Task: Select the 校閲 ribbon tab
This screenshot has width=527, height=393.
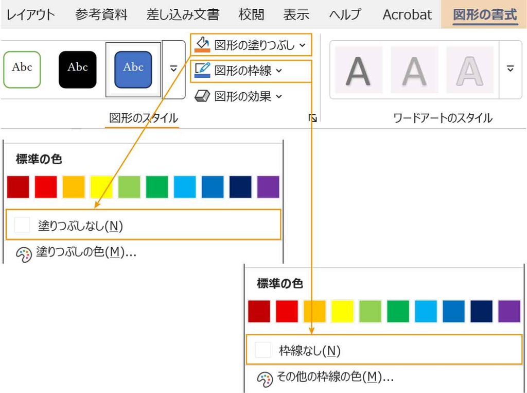Action: click(x=251, y=15)
